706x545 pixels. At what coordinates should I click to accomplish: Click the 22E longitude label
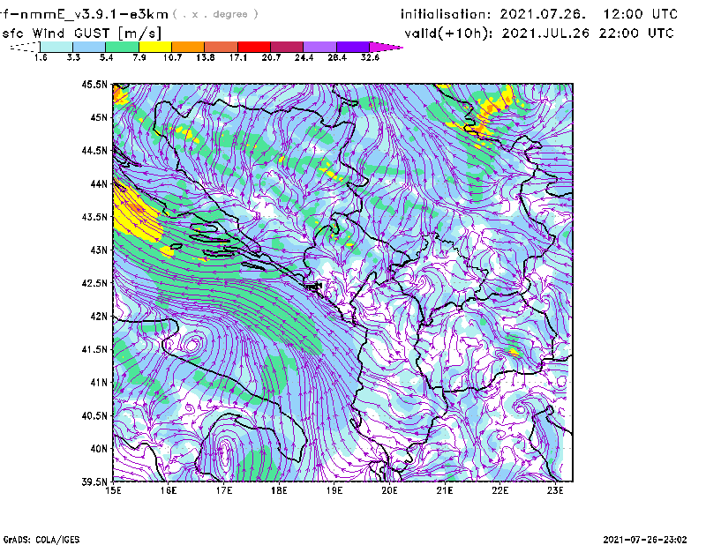(x=499, y=490)
